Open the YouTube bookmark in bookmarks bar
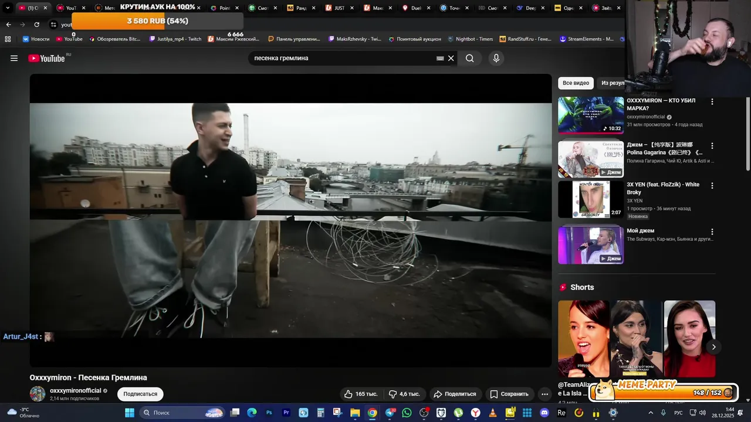The image size is (751, 422). (69, 39)
